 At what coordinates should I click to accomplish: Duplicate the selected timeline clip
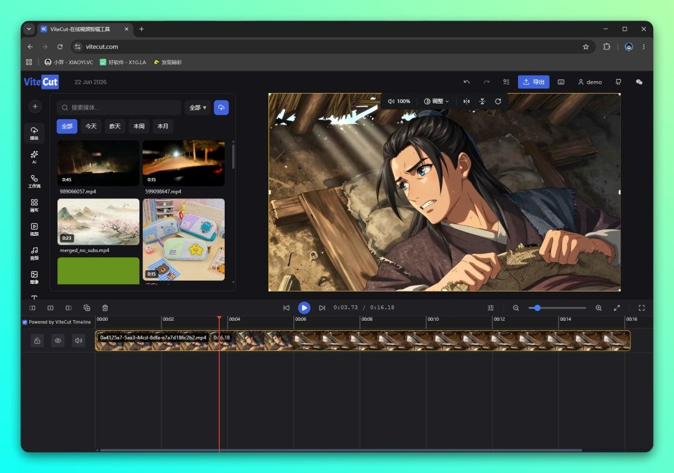[87, 308]
